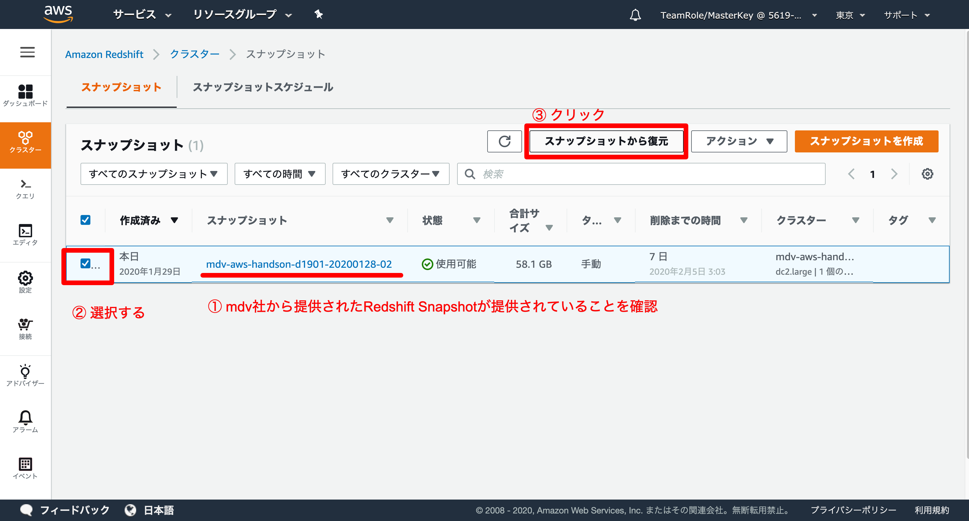Go to Amazon Redshift breadcrumb

click(104, 54)
